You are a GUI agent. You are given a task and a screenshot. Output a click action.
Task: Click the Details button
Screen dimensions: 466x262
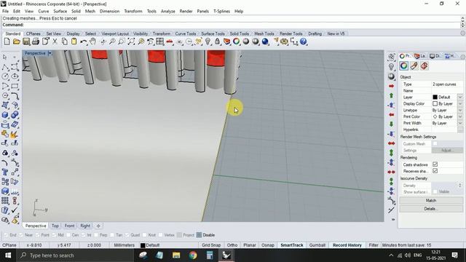click(430, 209)
